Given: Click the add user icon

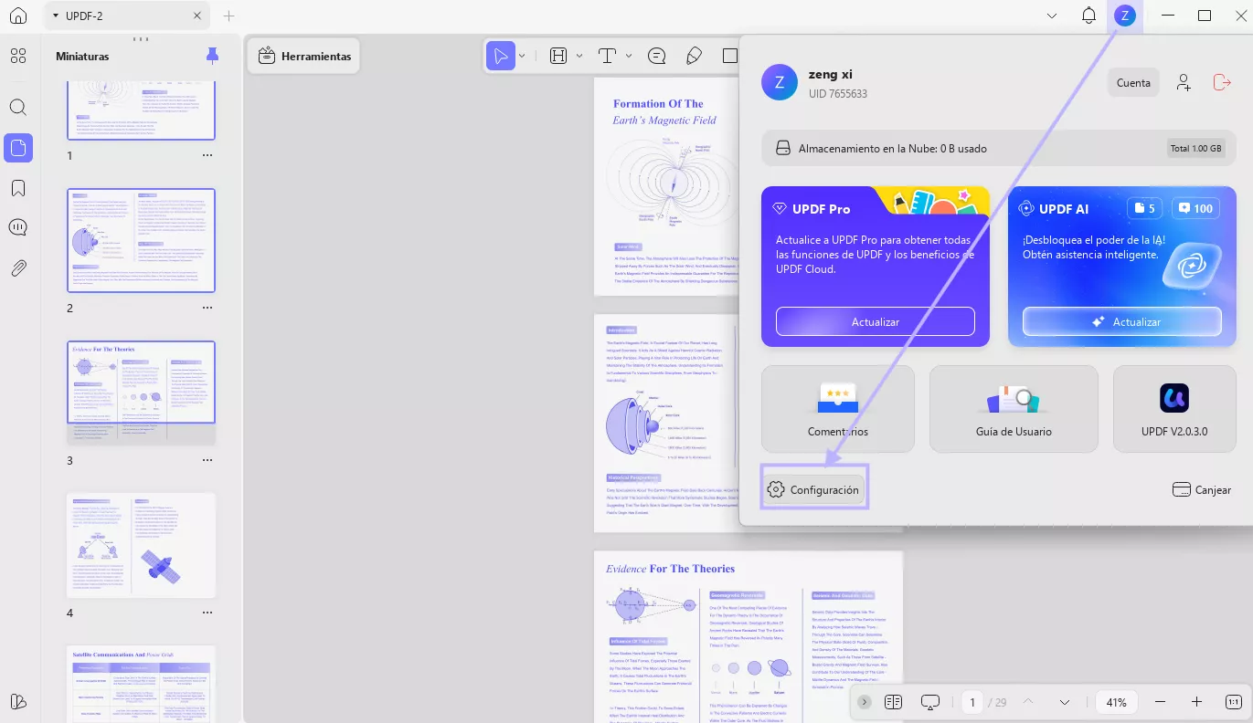Looking at the screenshot, I should 1184,82.
